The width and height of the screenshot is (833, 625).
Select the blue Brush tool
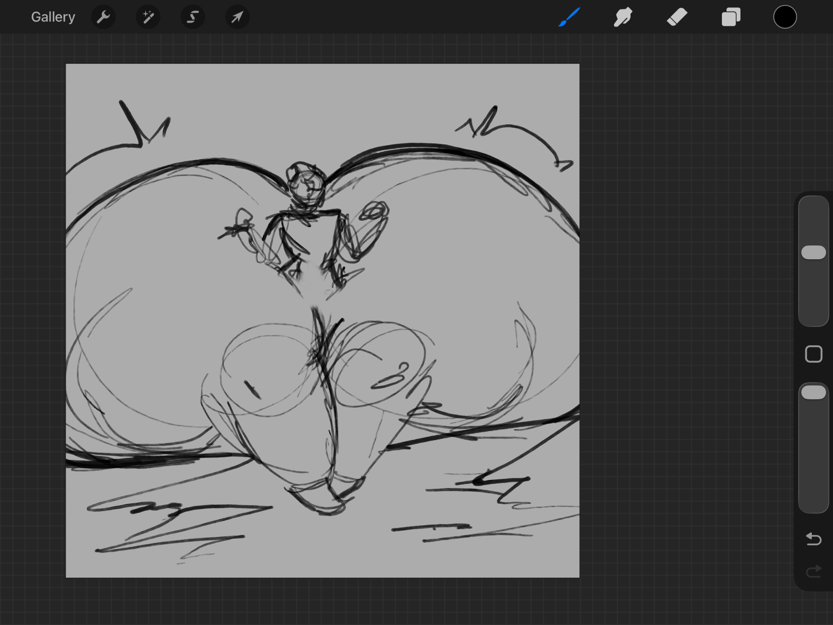click(569, 17)
